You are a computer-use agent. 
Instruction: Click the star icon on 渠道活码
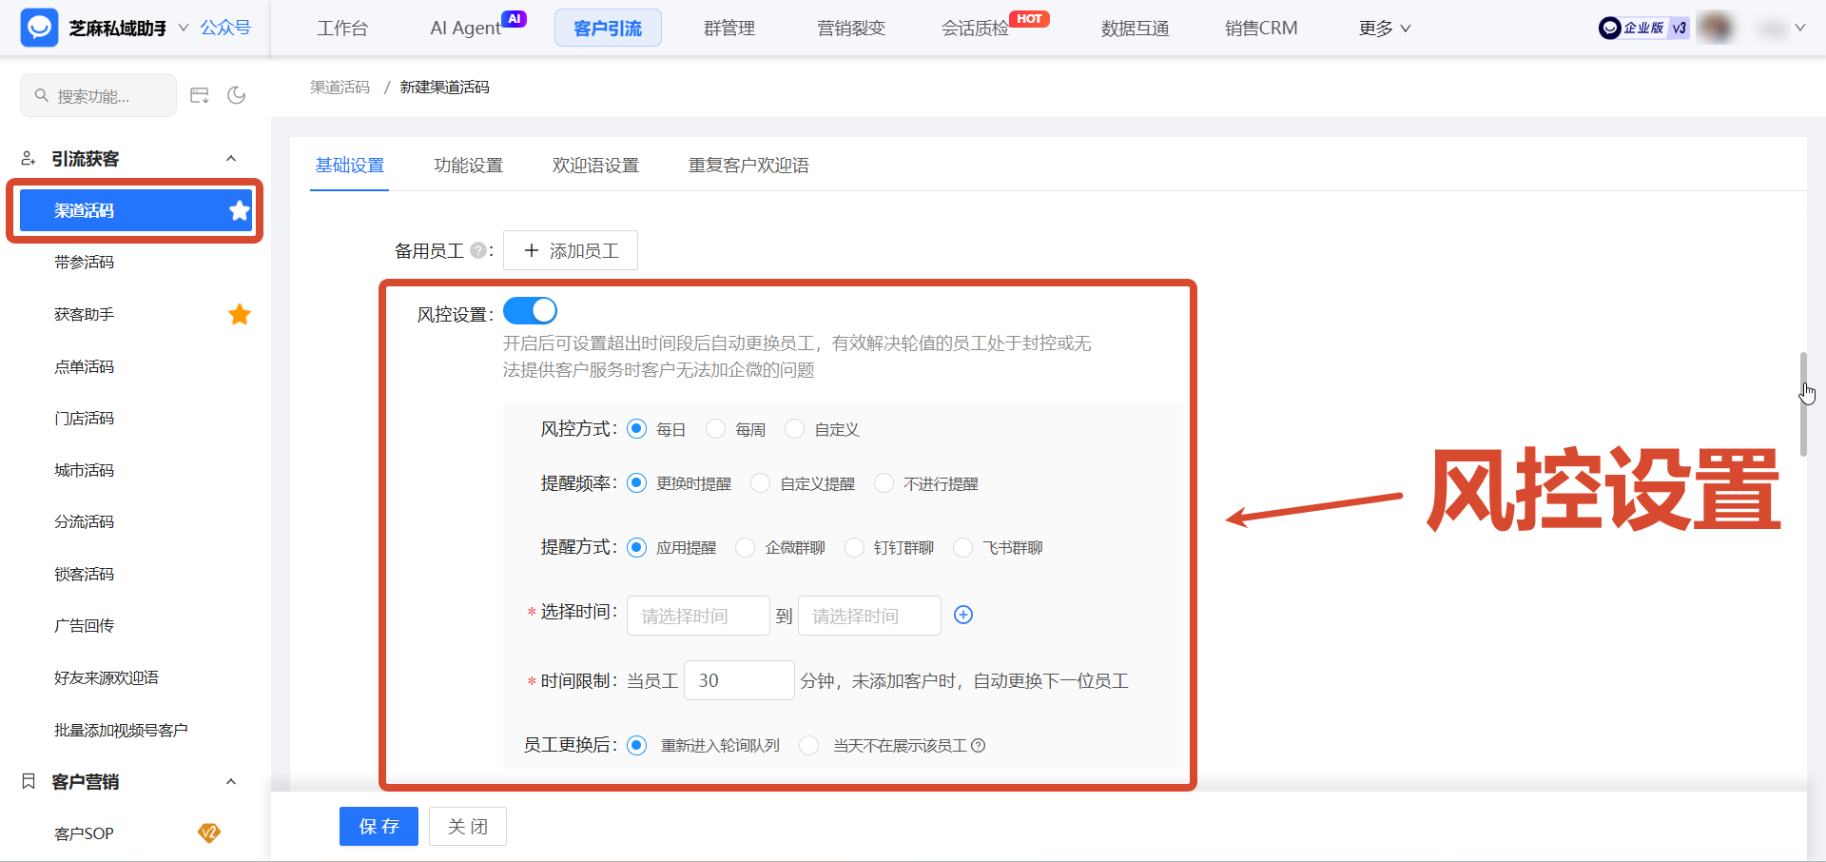(240, 210)
